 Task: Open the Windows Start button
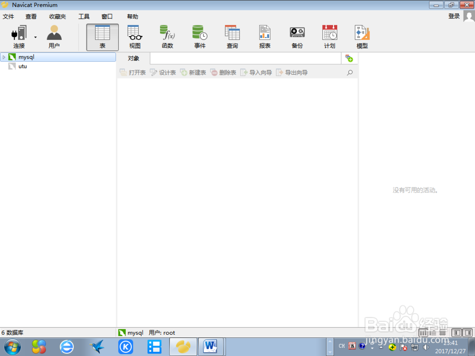tap(12, 347)
